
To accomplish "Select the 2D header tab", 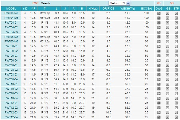I will [159, 3].
